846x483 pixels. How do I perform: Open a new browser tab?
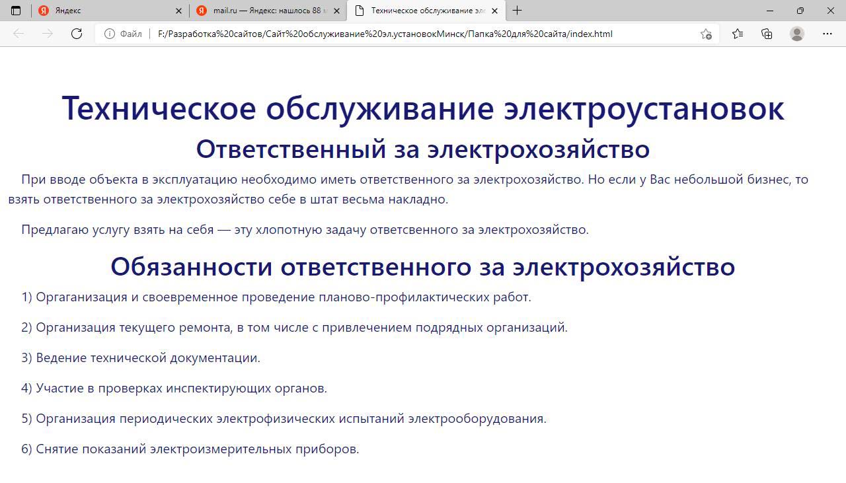518,11
